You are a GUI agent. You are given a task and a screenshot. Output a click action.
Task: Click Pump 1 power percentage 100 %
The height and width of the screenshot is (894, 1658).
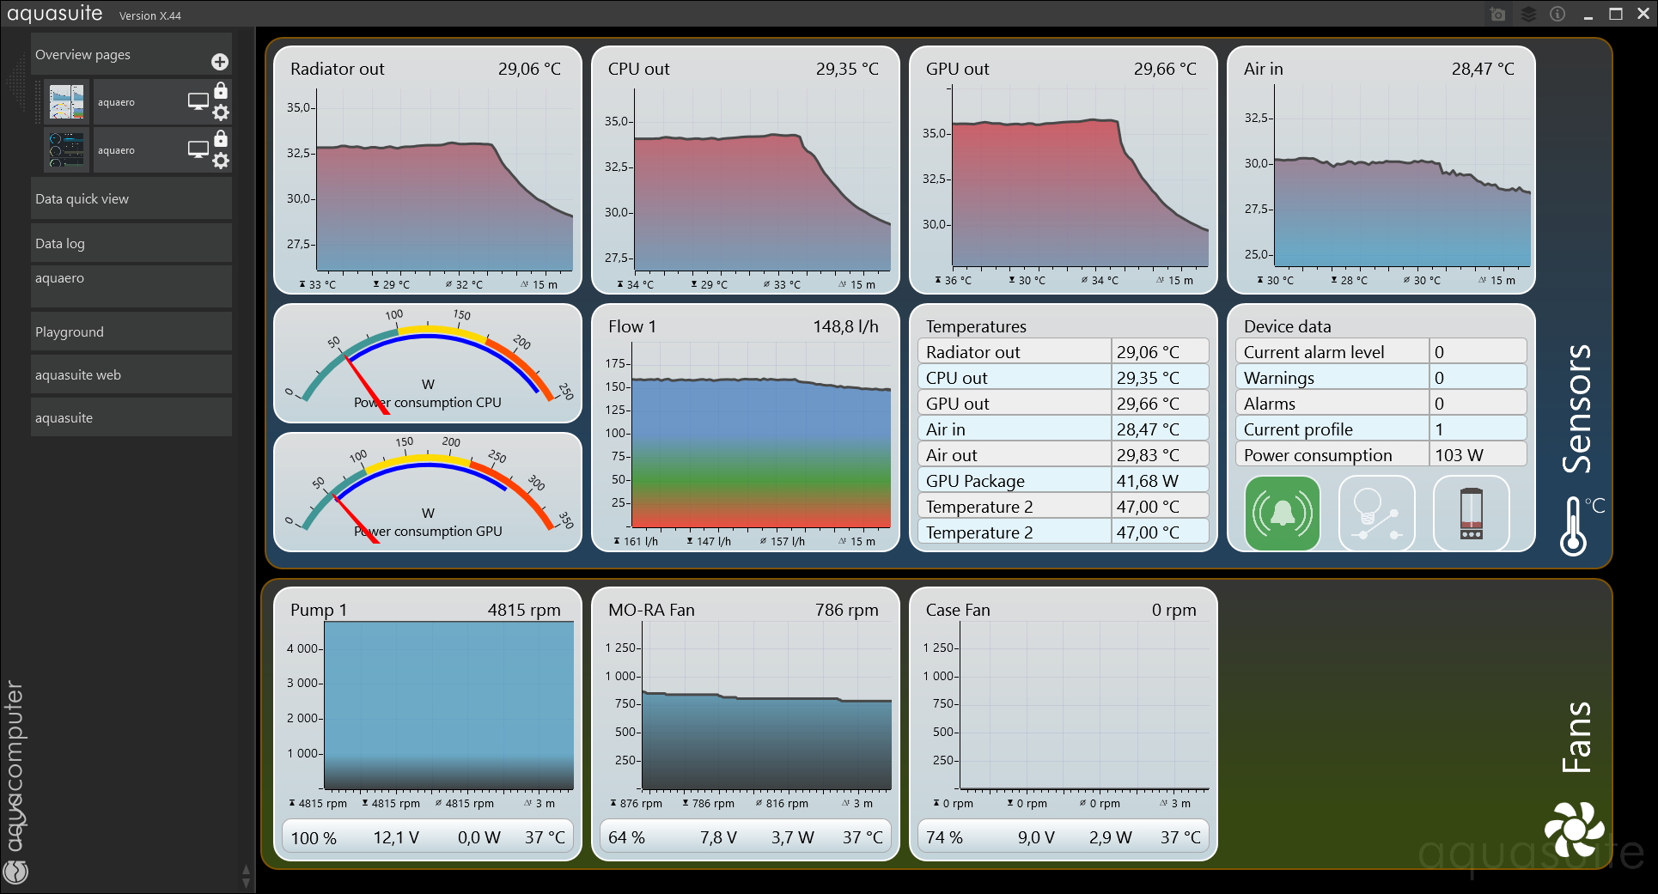pyautogui.click(x=314, y=837)
